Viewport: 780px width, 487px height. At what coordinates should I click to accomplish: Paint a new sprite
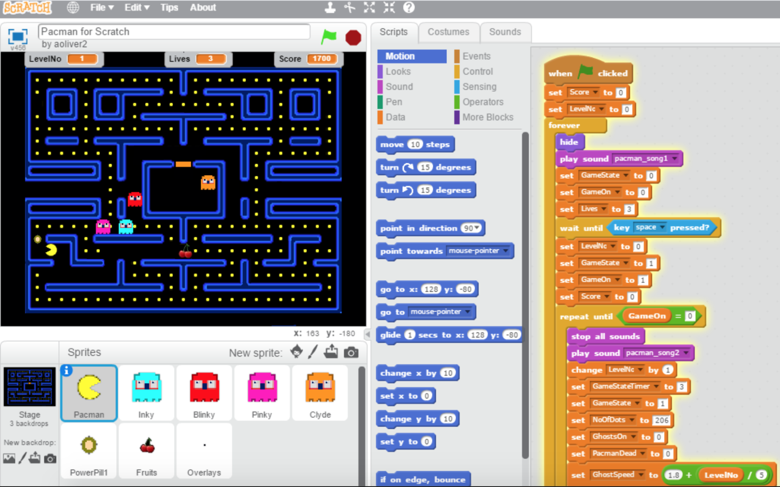coord(312,352)
